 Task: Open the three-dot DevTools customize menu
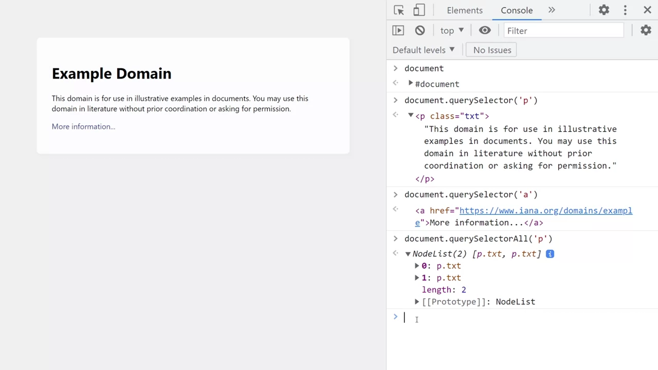625,10
